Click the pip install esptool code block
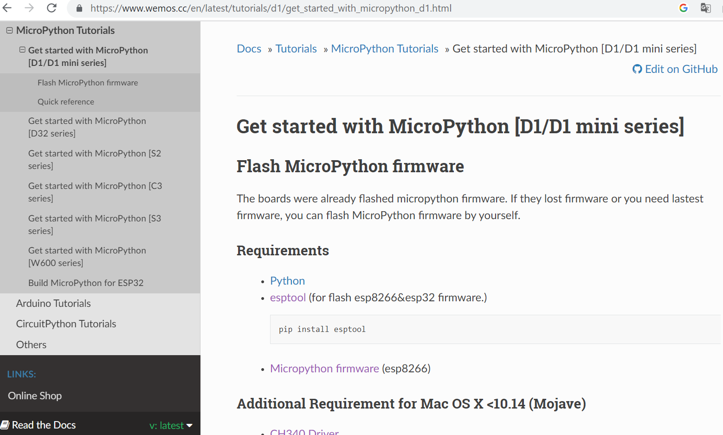Screen dimensions: 723x435 pyautogui.click(x=495, y=330)
